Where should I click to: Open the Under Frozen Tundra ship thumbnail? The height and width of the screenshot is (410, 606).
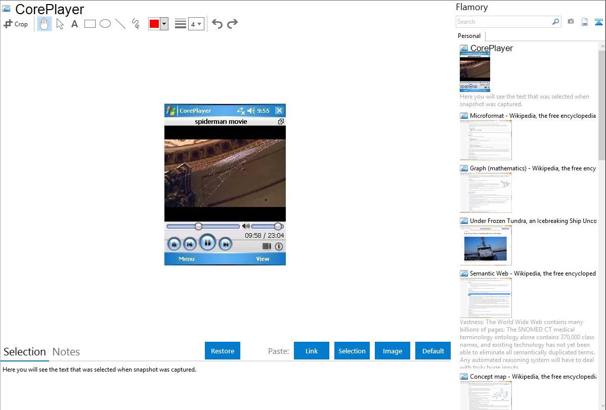click(486, 245)
